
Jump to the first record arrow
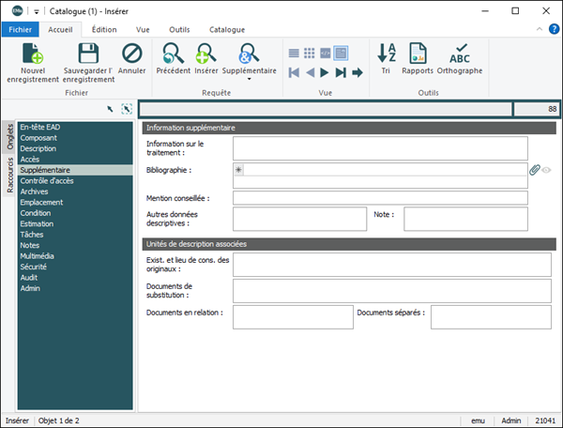(295, 72)
